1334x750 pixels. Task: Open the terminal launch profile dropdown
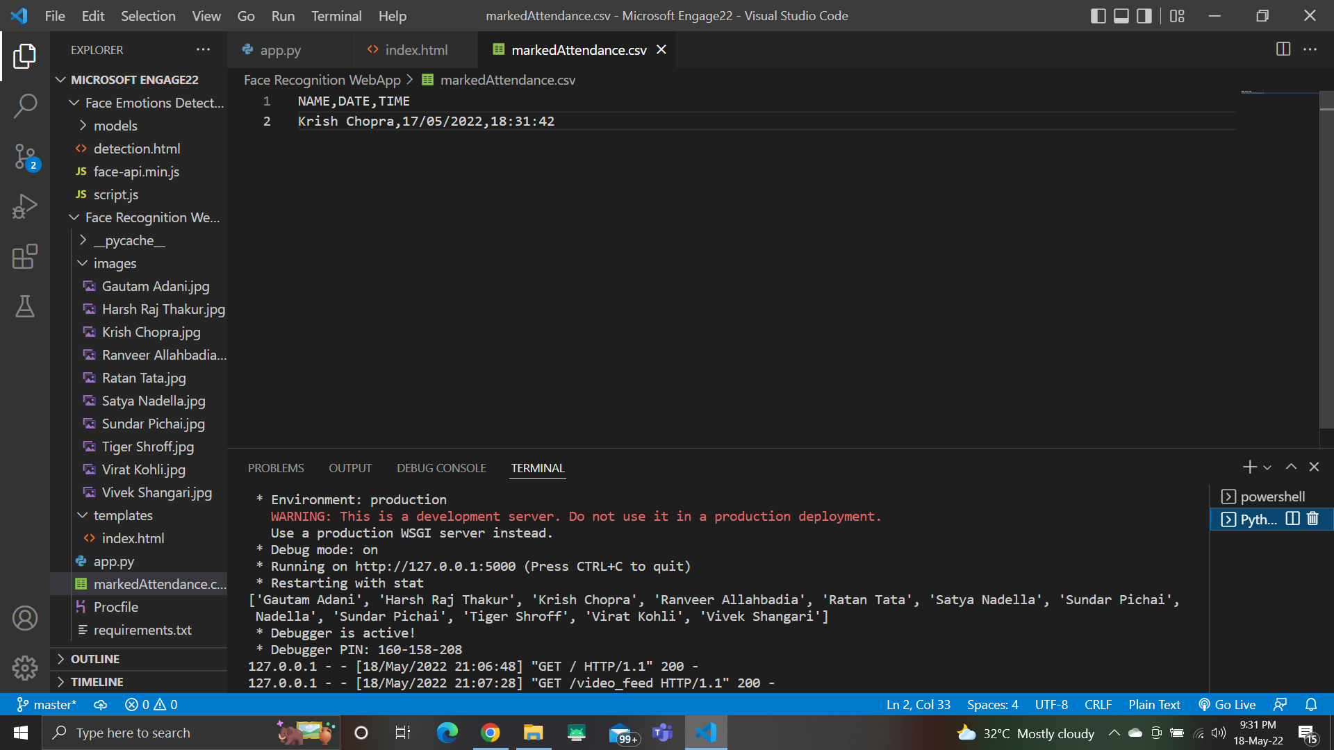[1267, 467]
